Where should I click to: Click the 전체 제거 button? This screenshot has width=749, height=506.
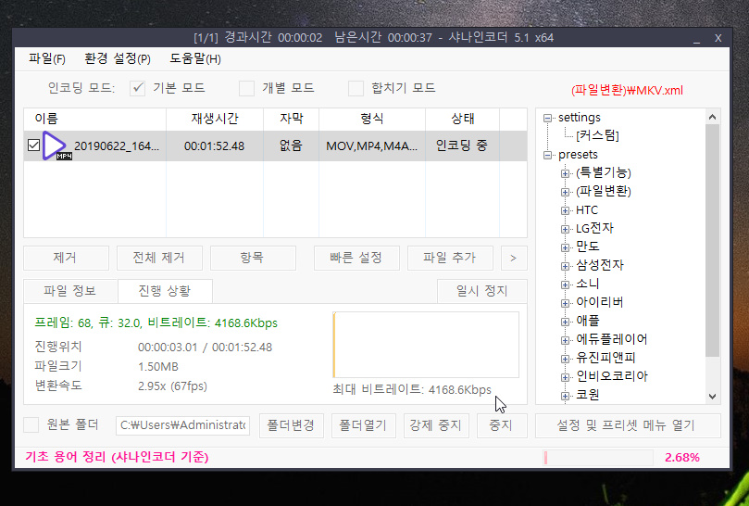159,258
